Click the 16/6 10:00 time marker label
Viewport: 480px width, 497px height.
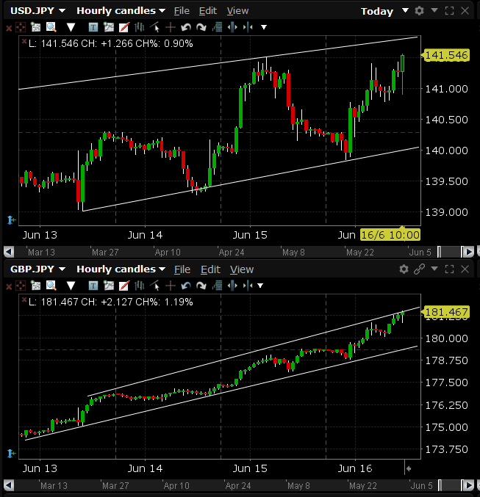390,235
